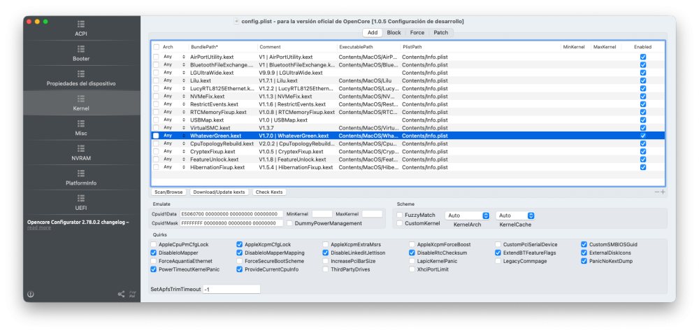
Task: Click the Emulate MinKernel input field
Action: [x=322, y=214]
